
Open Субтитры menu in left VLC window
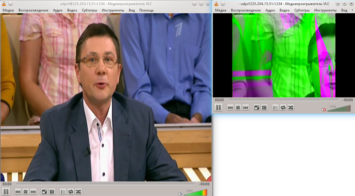pyautogui.click(x=90, y=10)
